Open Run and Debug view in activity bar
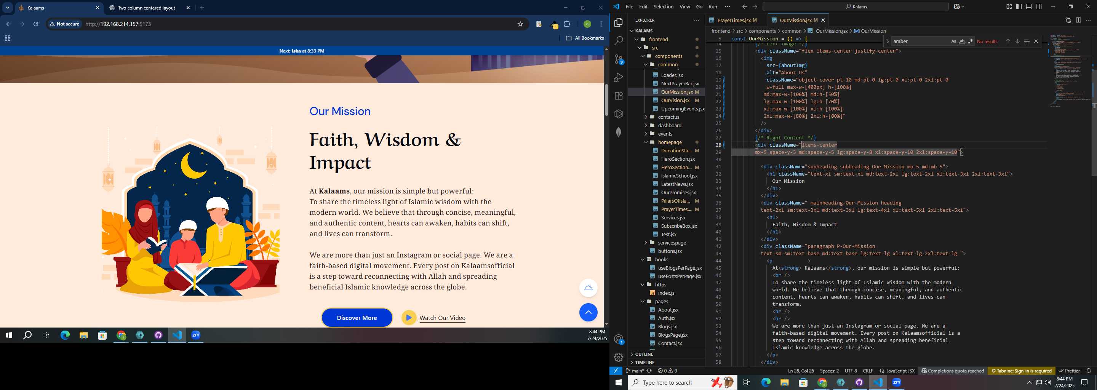 tap(618, 77)
